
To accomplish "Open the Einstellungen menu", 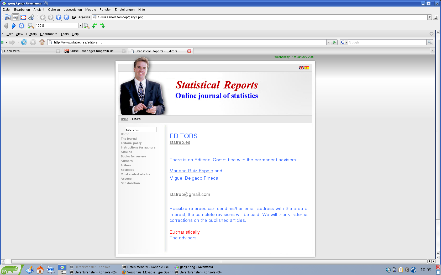I will click(124, 10).
